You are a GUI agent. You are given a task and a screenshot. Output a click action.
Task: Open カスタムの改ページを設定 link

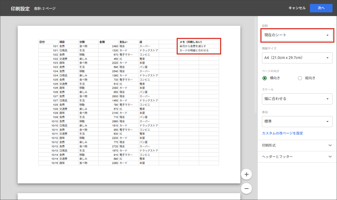[283, 133]
